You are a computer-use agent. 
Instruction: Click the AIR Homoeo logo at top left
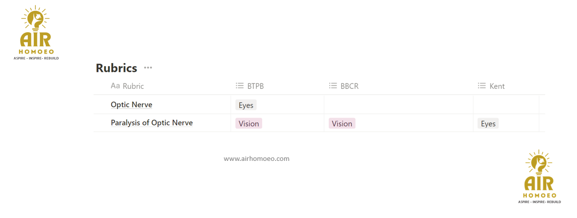pyautogui.click(x=36, y=33)
